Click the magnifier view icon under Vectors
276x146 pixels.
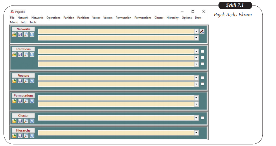(x=26, y=81)
